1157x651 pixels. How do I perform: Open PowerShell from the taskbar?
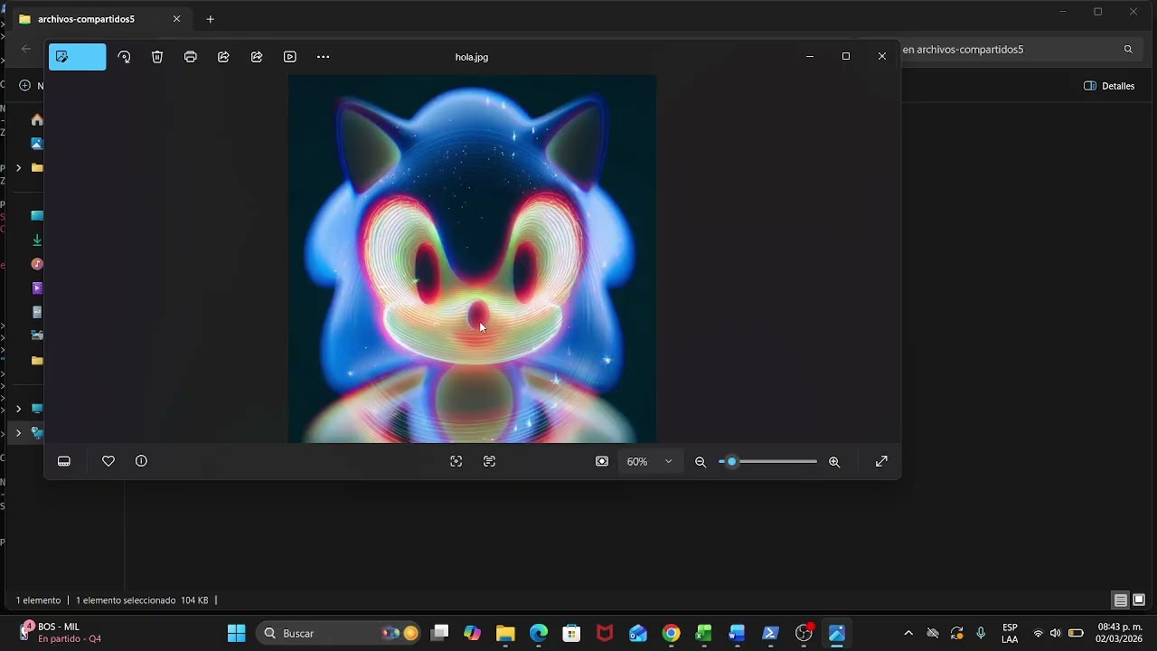[770, 633]
